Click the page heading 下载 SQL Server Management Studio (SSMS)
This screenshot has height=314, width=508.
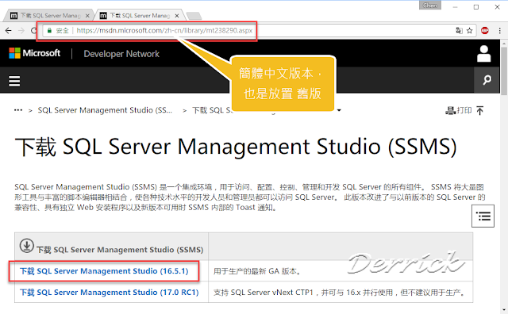click(x=236, y=147)
